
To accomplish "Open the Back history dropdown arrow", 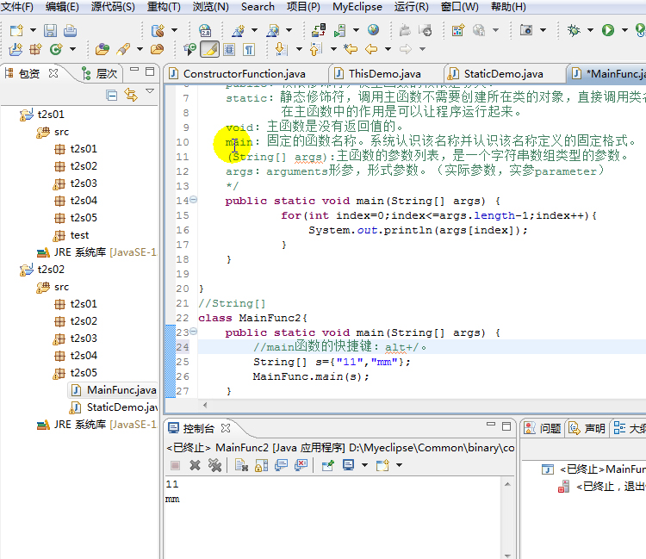I will tap(388, 49).
